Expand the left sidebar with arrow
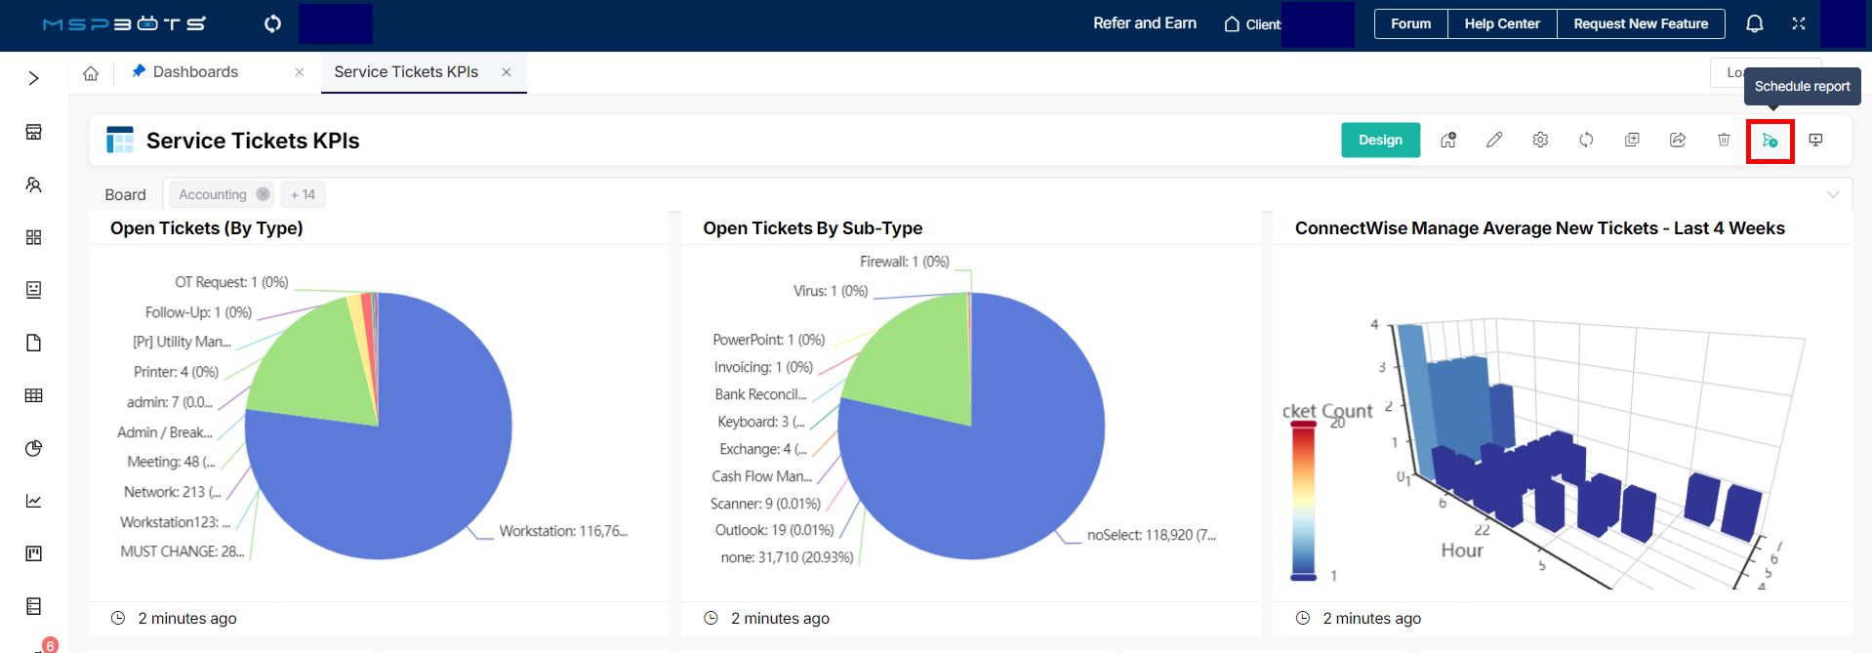 (34, 78)
